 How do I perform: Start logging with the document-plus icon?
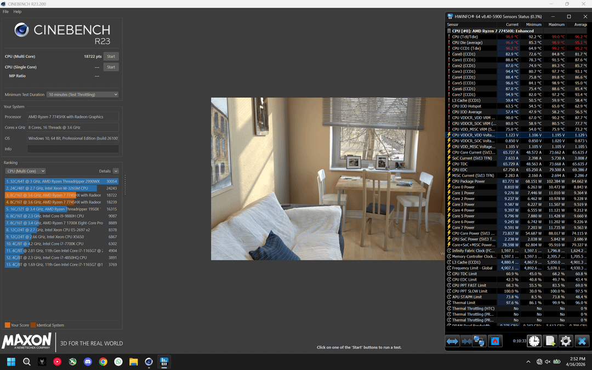(x=550, y=341)
